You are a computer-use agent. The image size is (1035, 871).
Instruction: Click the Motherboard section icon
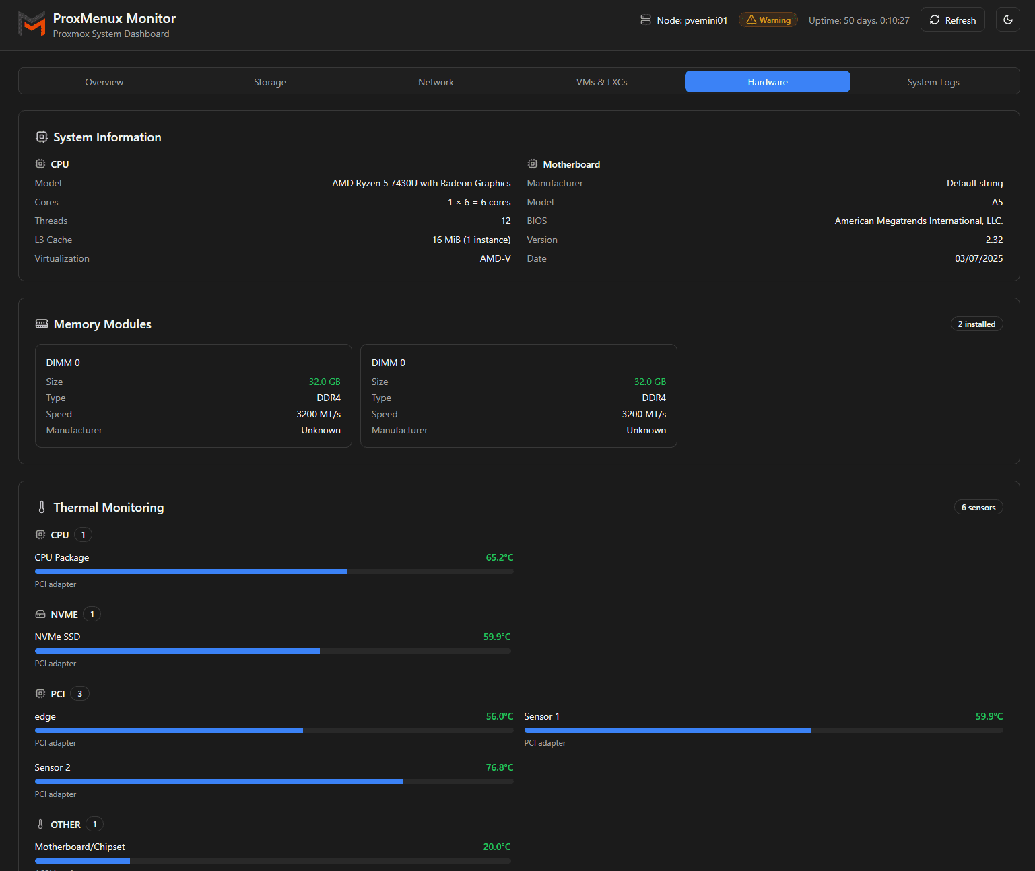[x=533, y=164]
